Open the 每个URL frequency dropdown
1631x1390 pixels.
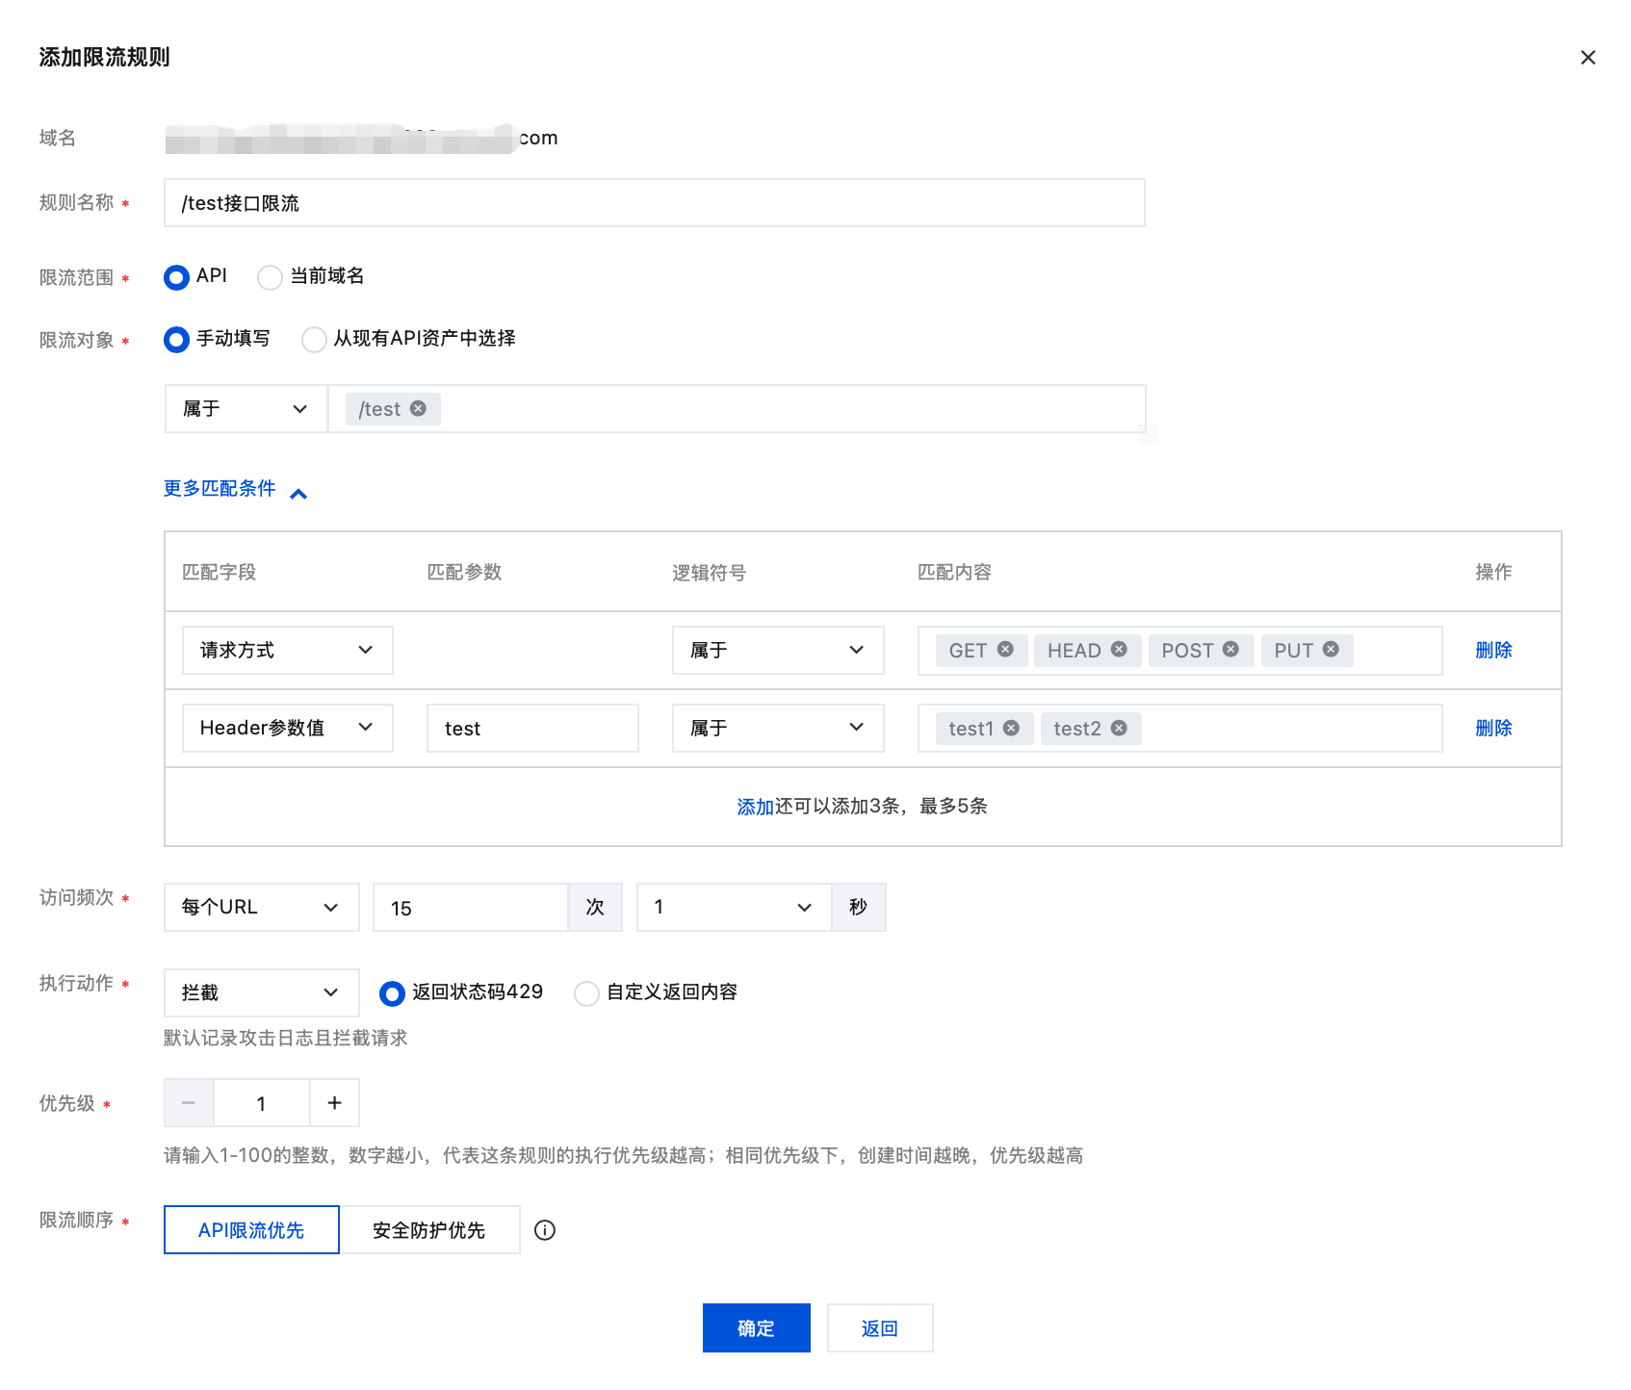[261, 908]
